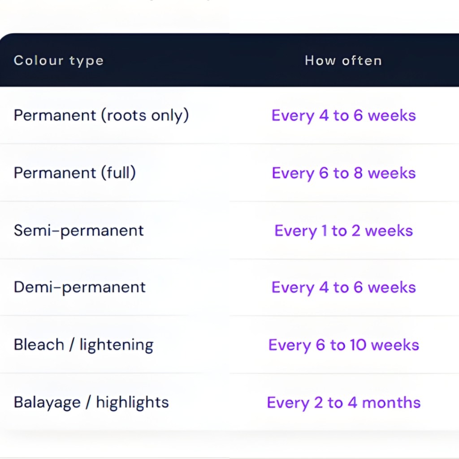
Task: Click the 'Colour type' column header
Action: pyautogui.click(x=59, y=61)
